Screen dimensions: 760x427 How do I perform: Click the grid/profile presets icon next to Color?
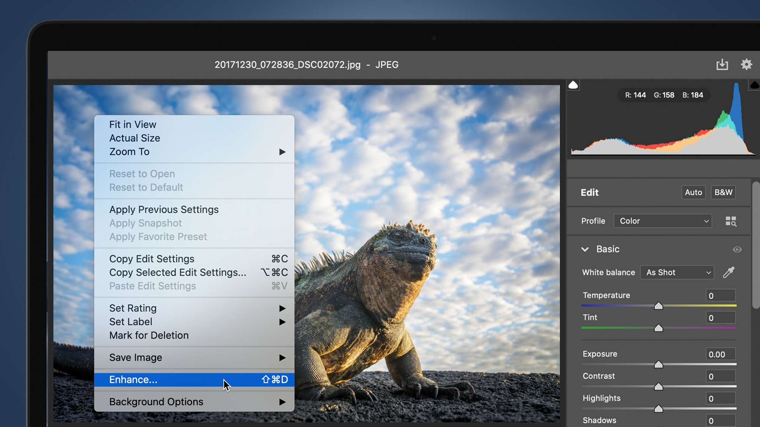(x=731, y=221)
